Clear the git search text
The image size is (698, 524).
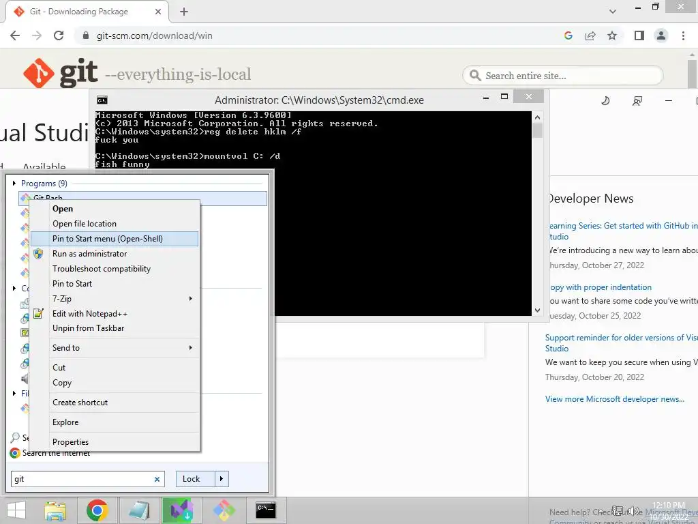click(x=157, y=480)
